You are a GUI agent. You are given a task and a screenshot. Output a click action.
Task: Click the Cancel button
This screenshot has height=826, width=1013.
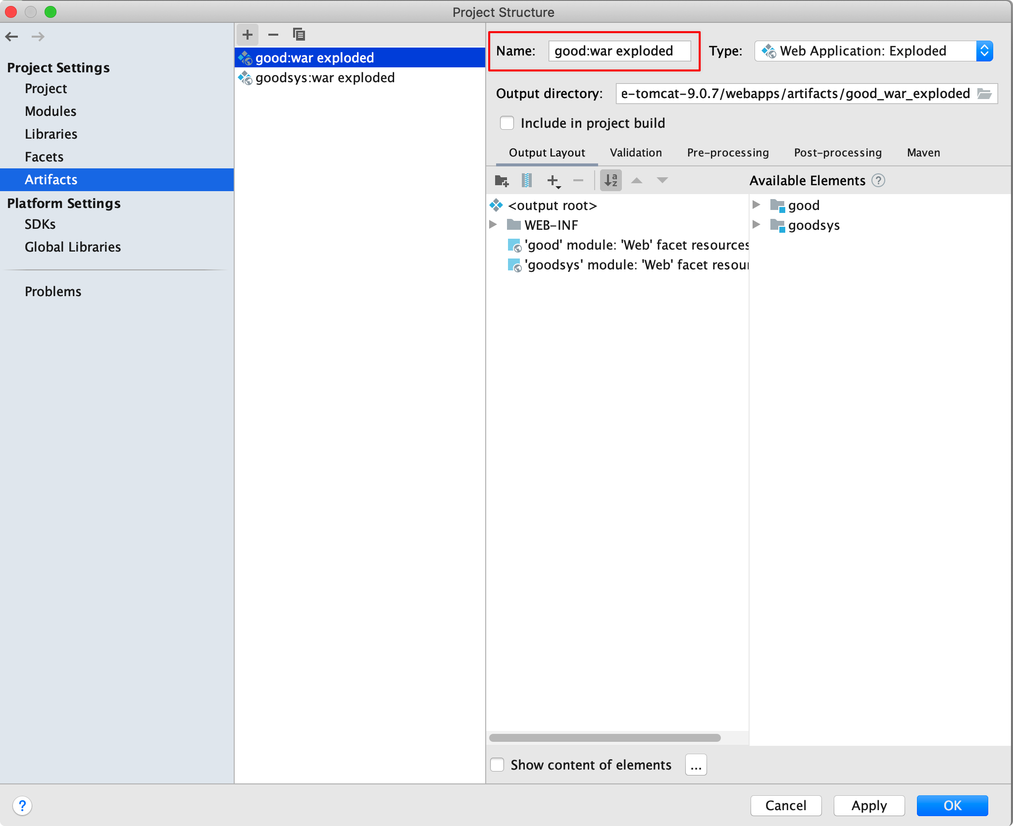click(x=786, y=806)
